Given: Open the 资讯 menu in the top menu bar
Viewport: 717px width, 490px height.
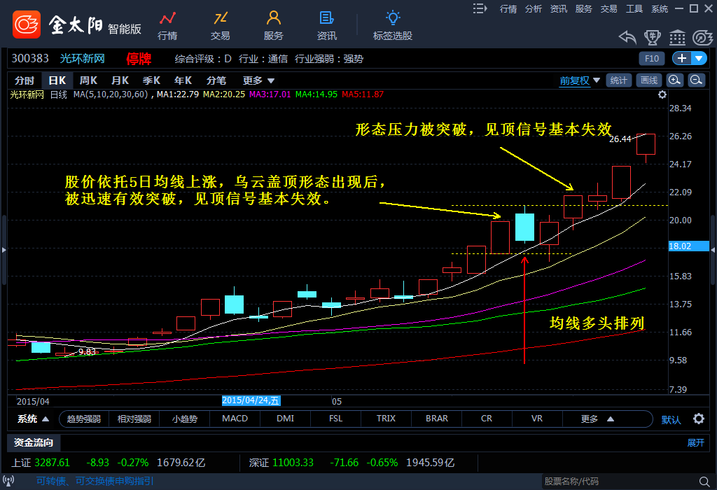Looking at the screenshot, I should click(558, 8).
